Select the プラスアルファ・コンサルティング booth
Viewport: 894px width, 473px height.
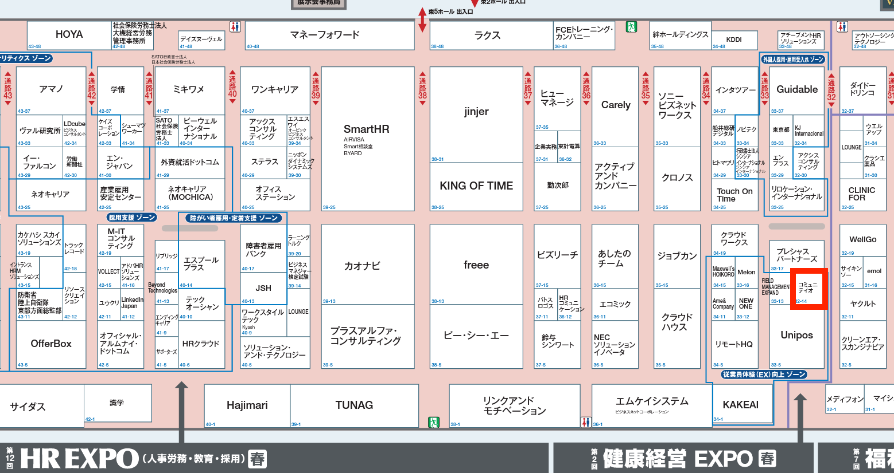tap(368, 336)
